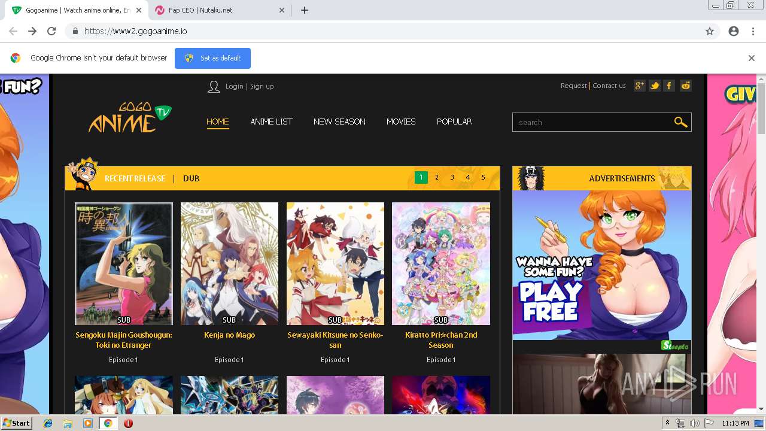Open the Reddit social icon
766x431 pixels.
(686, 86)
